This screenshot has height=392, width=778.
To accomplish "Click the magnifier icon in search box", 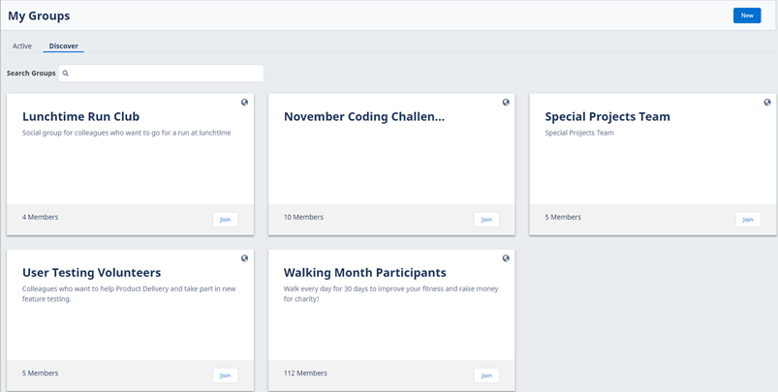I will coord(66,74).
